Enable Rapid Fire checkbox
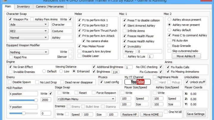214x120 pixels. pyautogui.click(x=11, y=57)
